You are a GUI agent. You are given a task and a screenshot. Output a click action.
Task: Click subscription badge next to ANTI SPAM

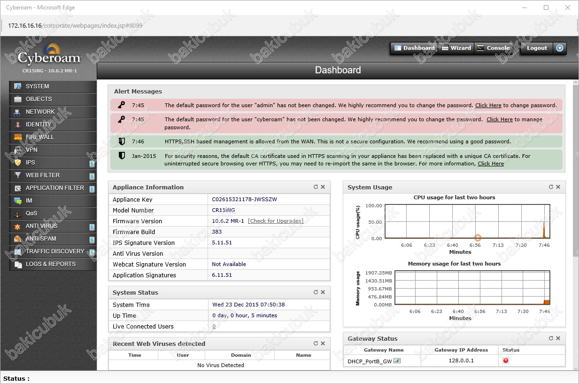(x=92, y=240)
